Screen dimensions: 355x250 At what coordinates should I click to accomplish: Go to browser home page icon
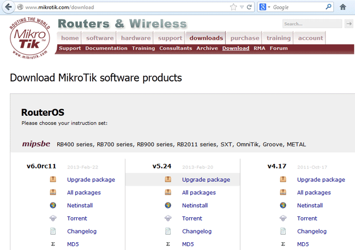(343, 7)
